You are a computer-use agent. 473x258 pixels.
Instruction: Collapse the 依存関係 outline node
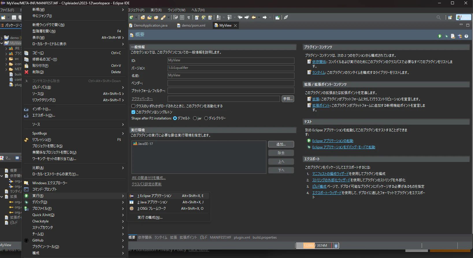2,176
